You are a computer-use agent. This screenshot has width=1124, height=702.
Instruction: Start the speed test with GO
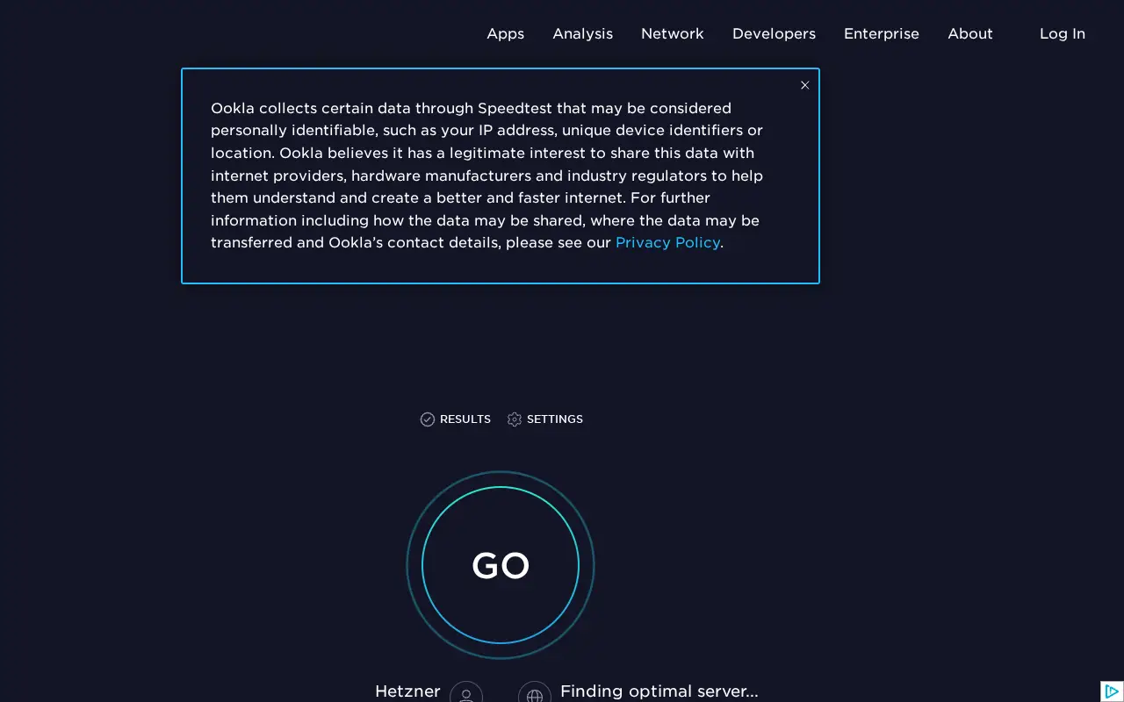point(501,565)
